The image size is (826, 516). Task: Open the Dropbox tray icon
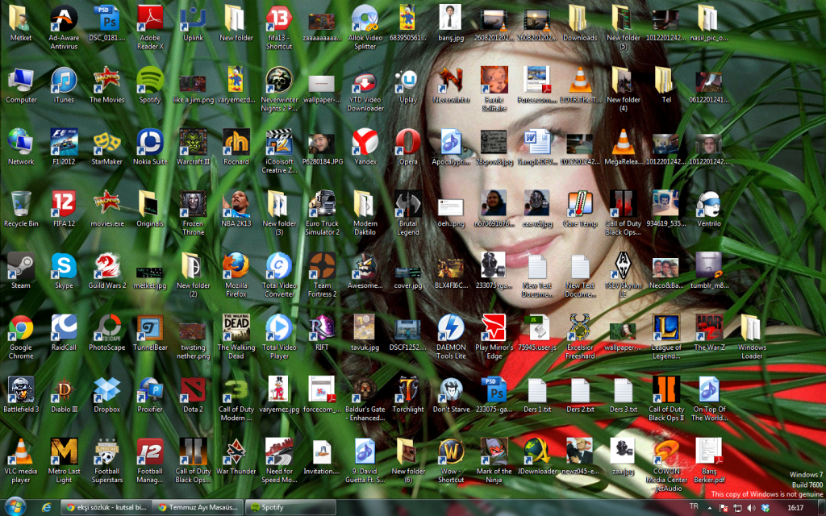coord(766,508)
